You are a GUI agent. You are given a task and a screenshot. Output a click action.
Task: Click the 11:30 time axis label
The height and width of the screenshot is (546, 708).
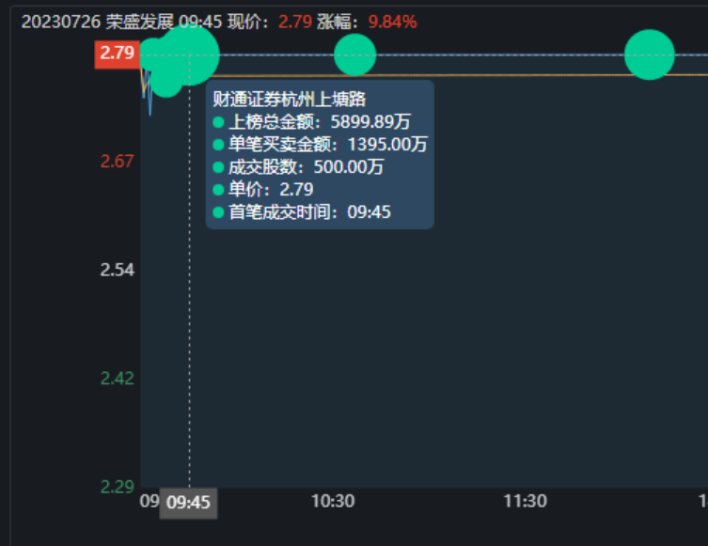(x=525, y=502)
